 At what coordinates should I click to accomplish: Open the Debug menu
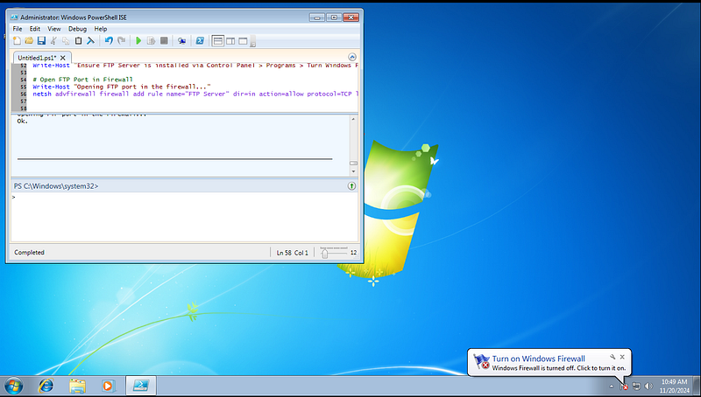tap(77, 29)
